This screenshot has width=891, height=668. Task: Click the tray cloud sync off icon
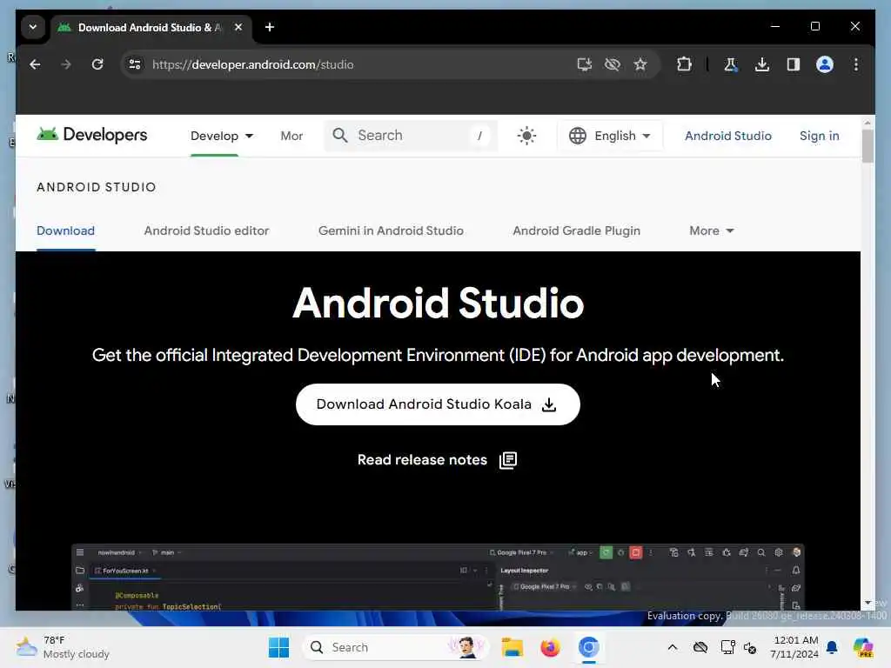700,647
